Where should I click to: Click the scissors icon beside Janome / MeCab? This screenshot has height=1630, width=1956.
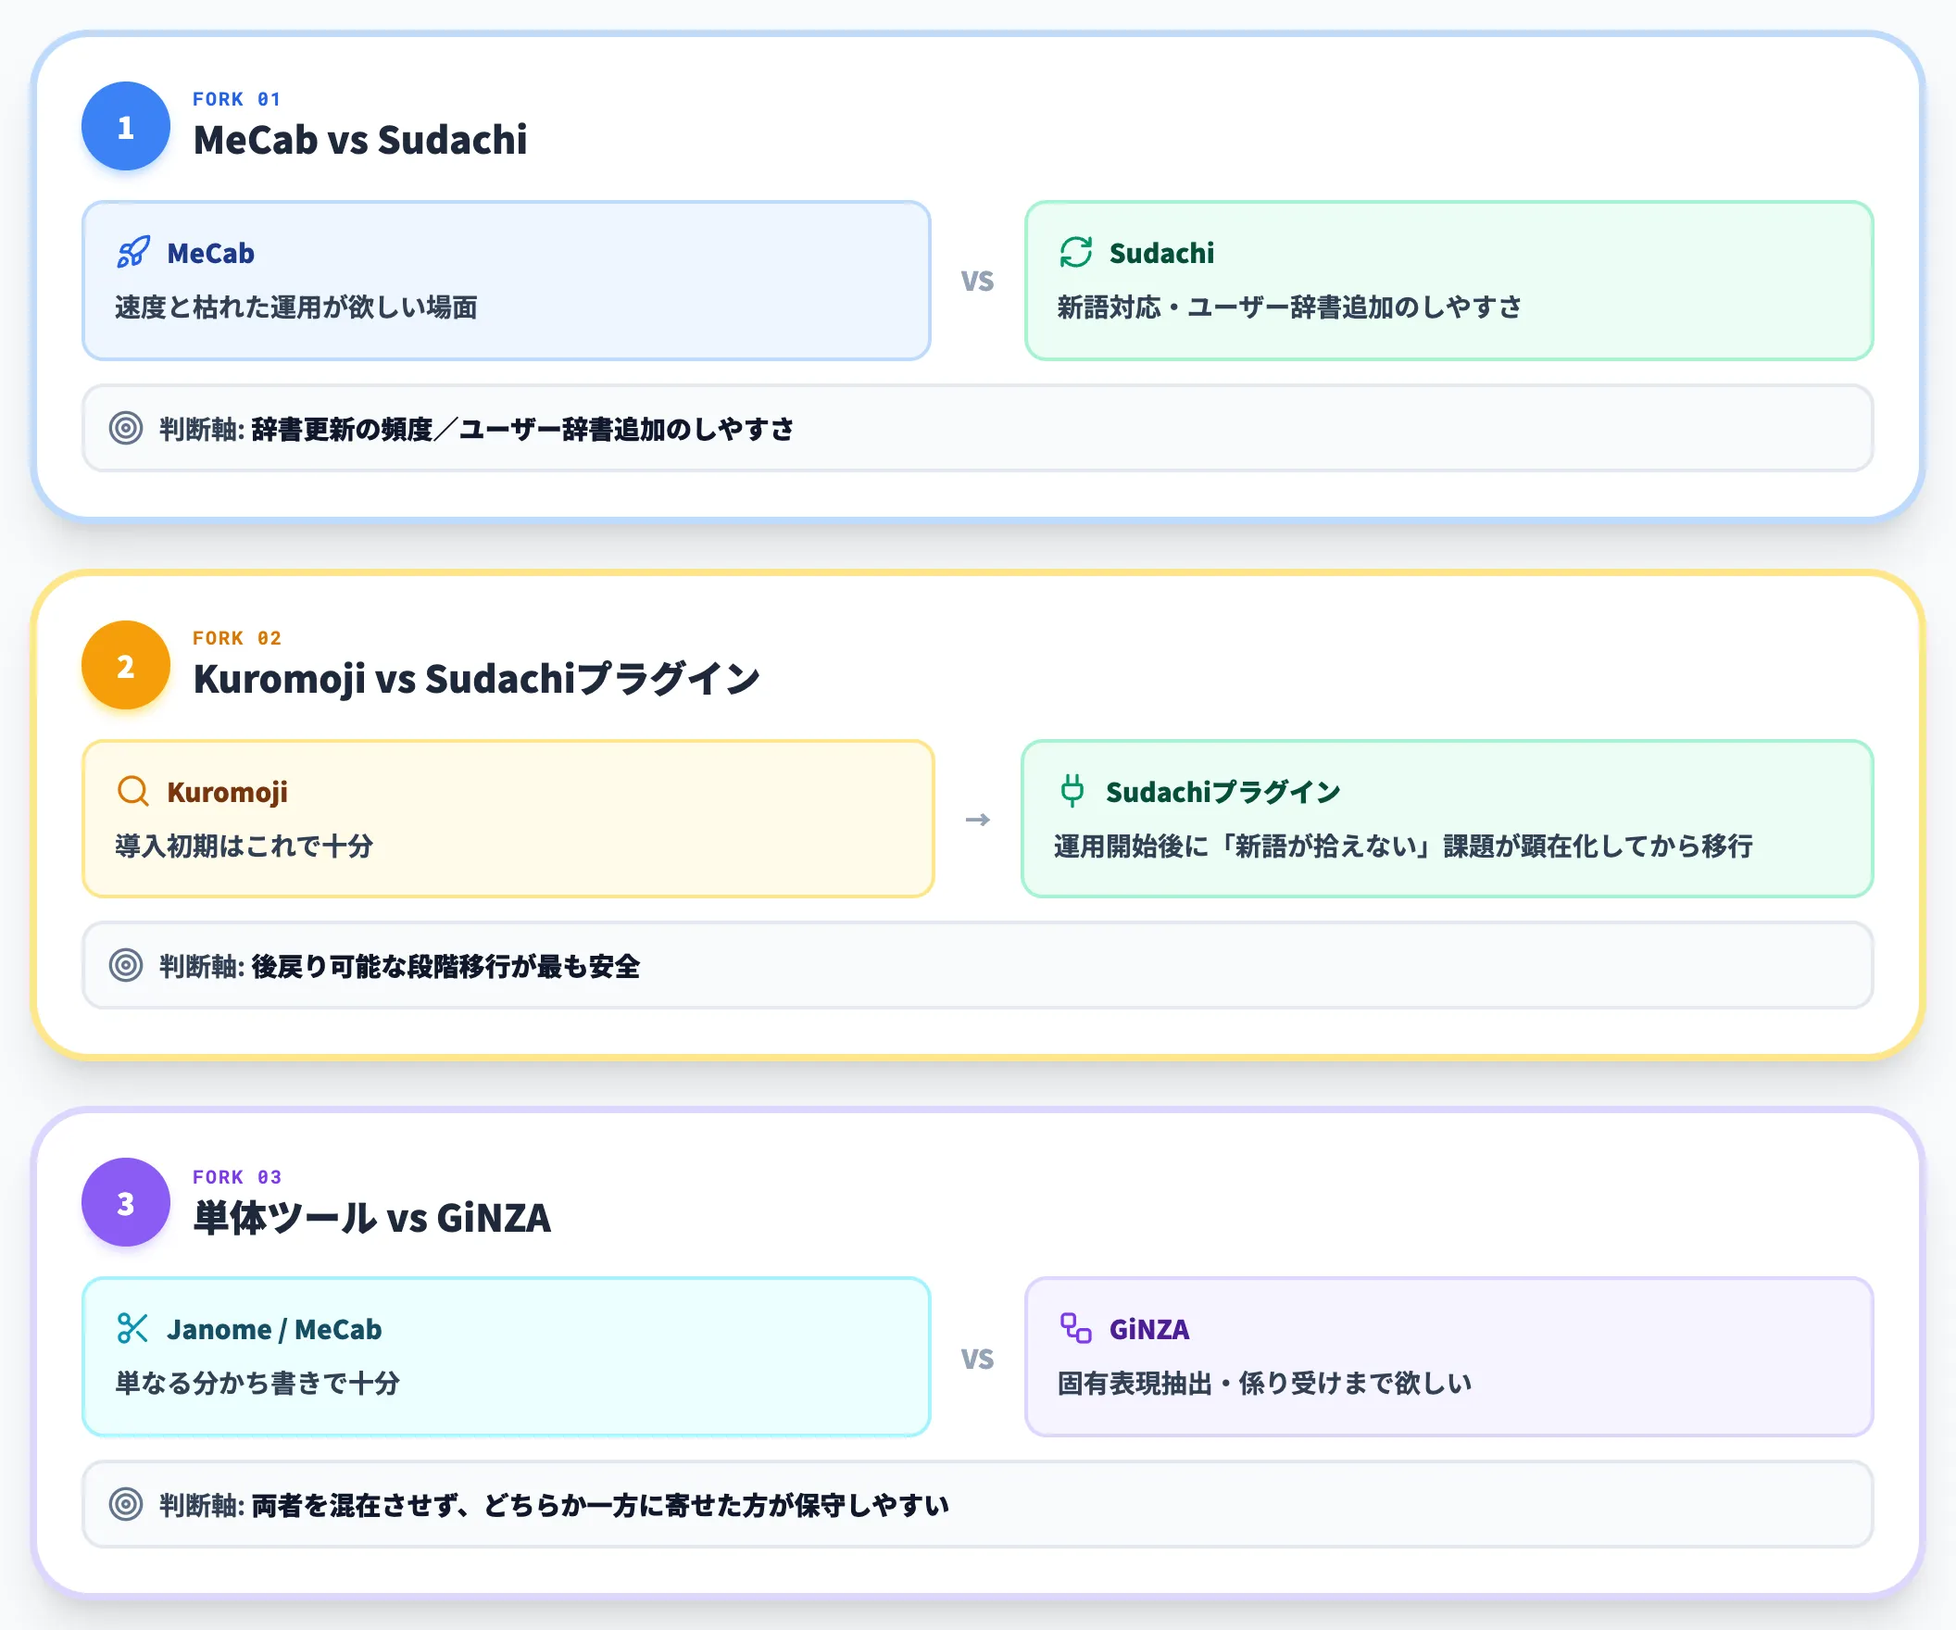coord(133,1328)
